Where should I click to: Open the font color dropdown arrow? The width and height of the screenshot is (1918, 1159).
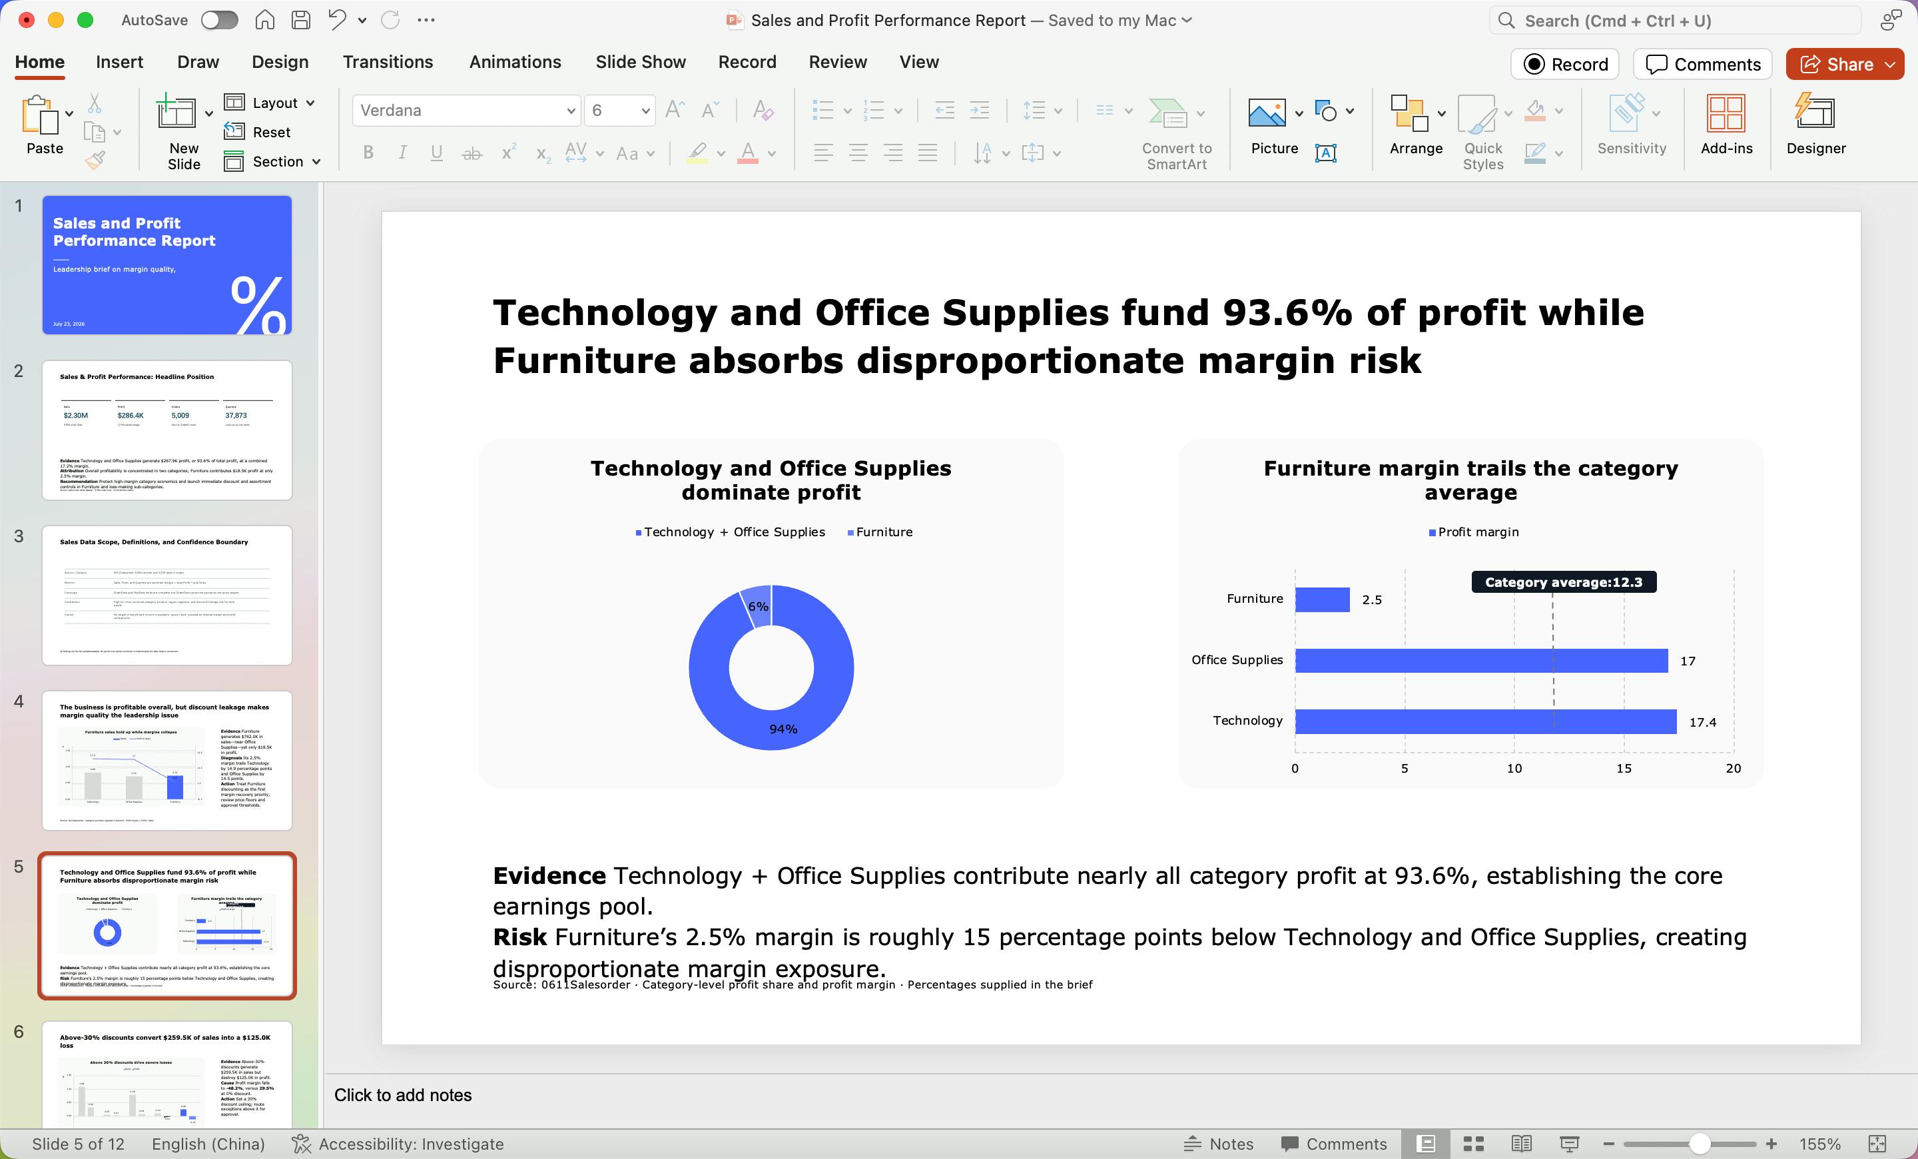click(x=771, y=153)
